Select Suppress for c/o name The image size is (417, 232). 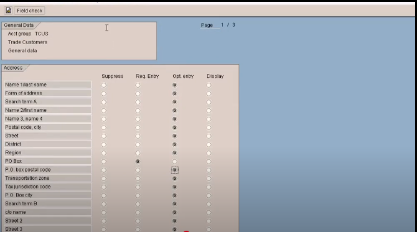104,213
